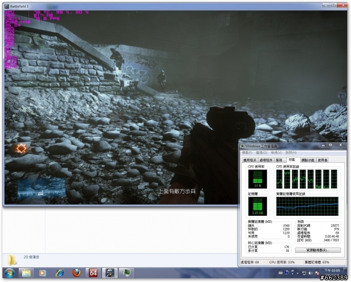
Task: Switch to Task Manager taskbar icon
Action: coord(127,273)
